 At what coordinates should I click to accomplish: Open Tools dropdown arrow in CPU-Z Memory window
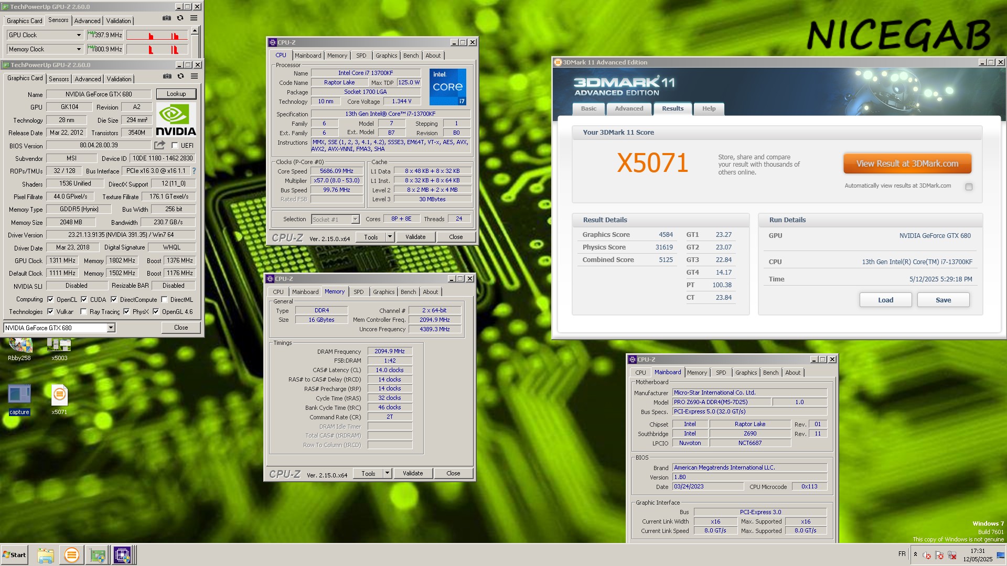387,473
